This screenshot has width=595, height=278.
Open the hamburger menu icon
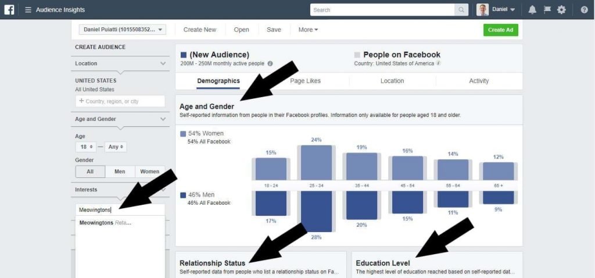(x=28, y=10)
